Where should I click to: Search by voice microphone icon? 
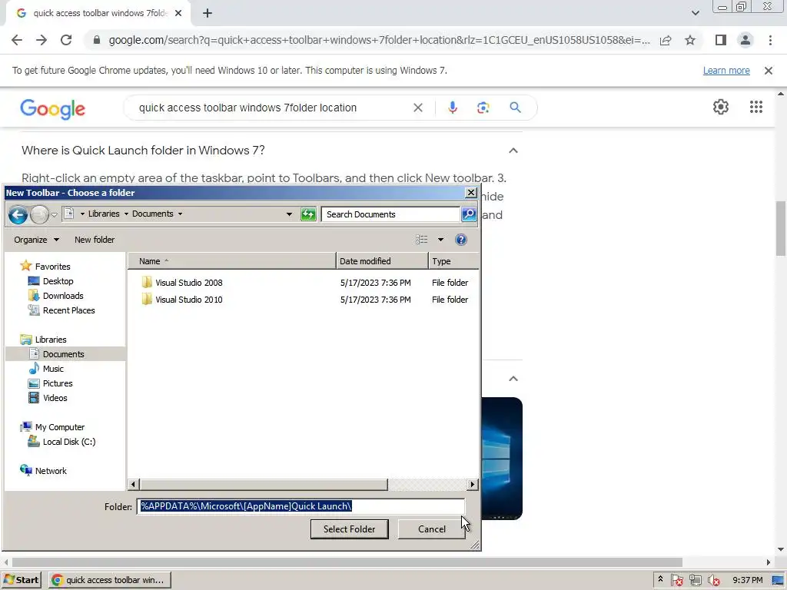point(453,108)
